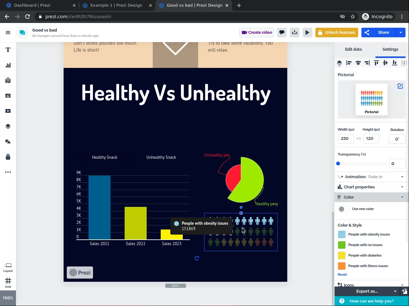
Task: Open the hamburger main menu
Action: [x=8, y=32]
